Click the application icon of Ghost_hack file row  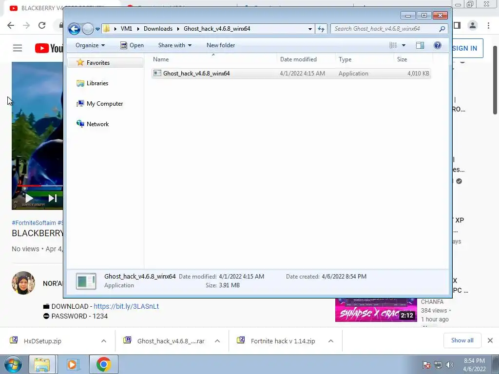click(157, 73)
